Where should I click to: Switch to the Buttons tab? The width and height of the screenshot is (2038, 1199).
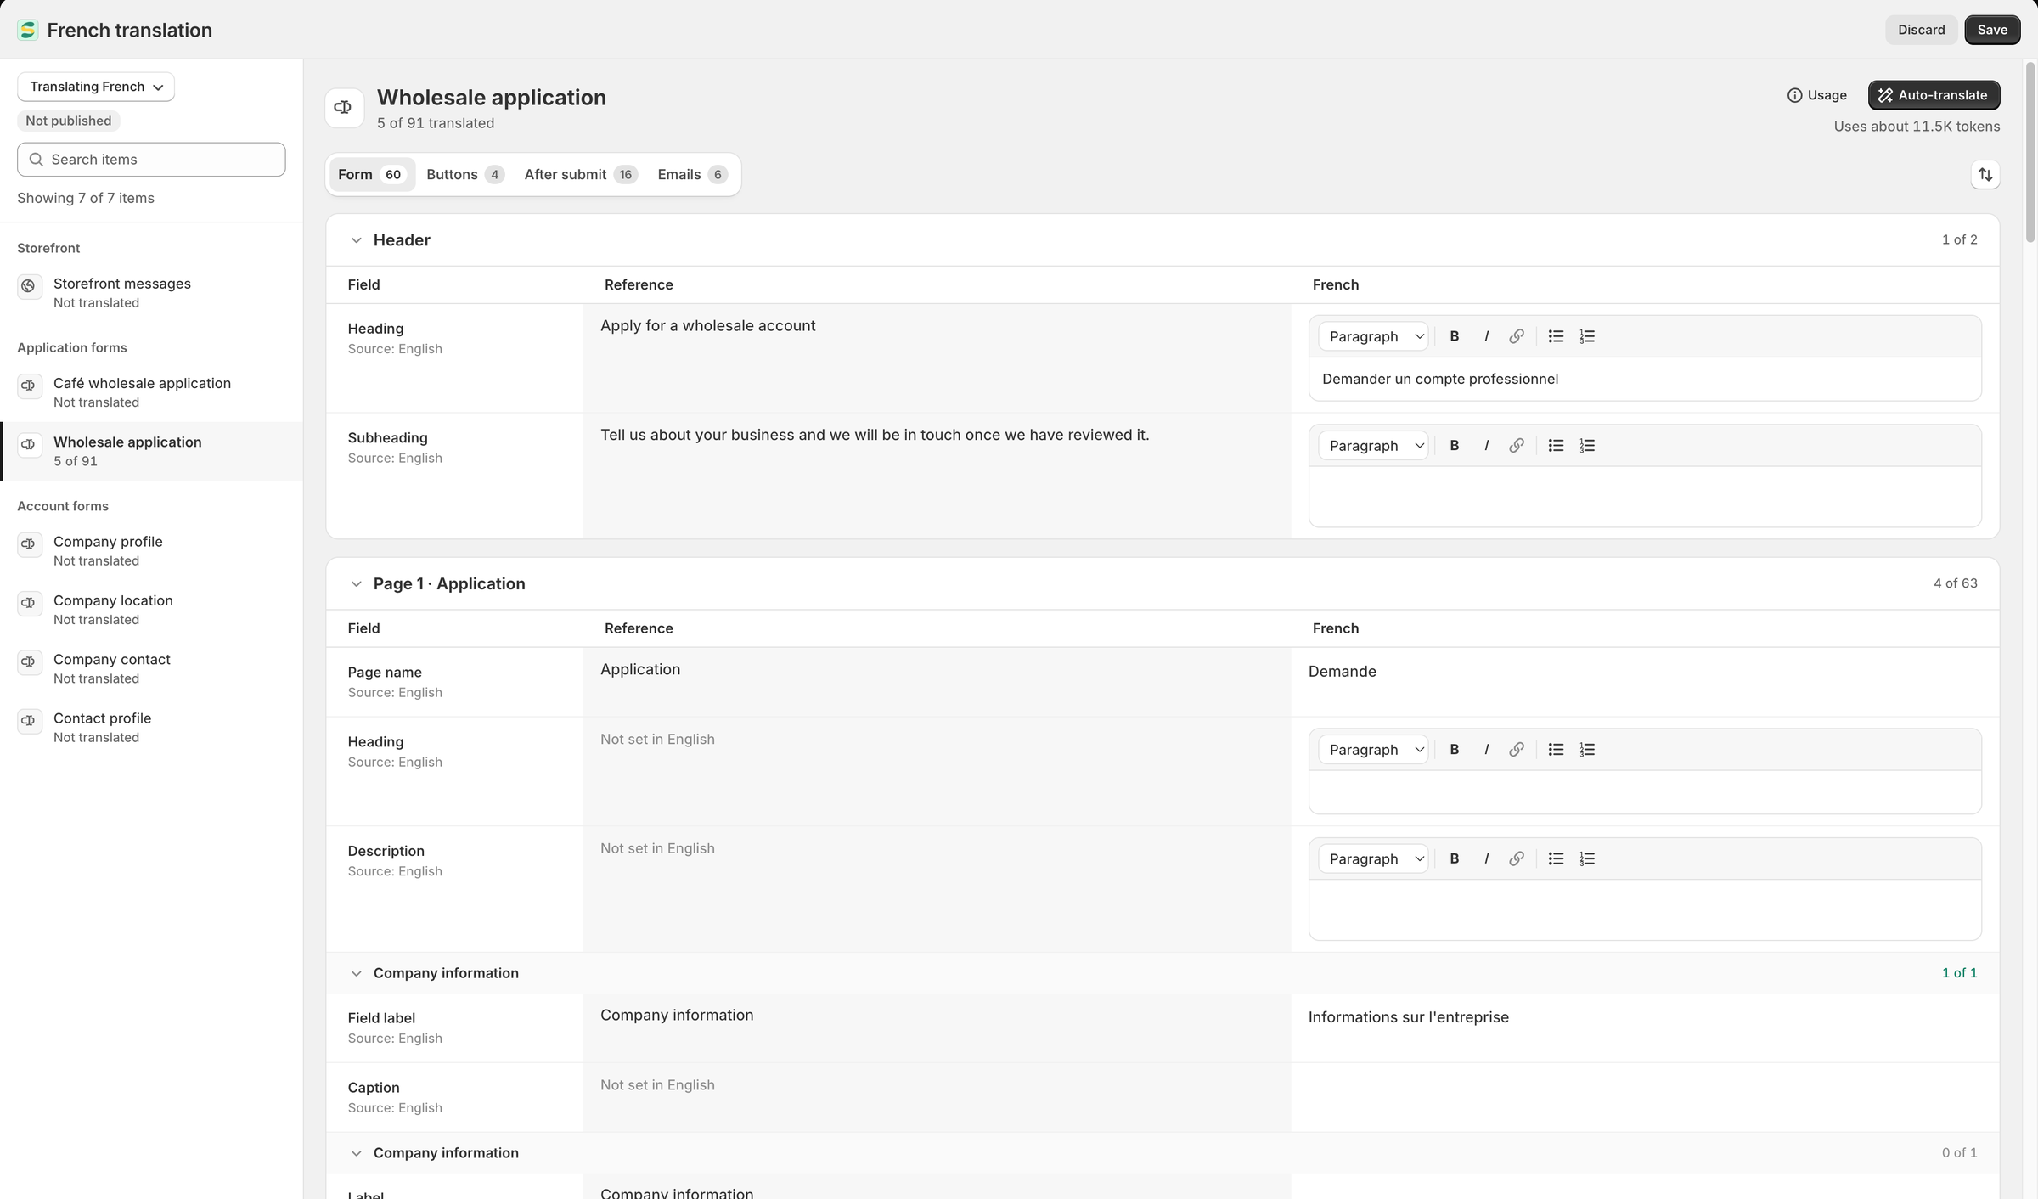pos(465,175)
